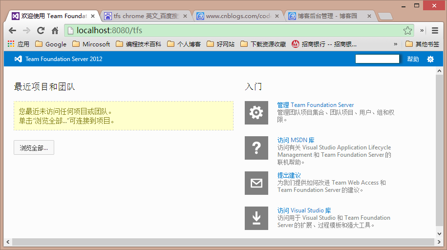Click the download arrow Visual Studio tile

coord(256,218)
